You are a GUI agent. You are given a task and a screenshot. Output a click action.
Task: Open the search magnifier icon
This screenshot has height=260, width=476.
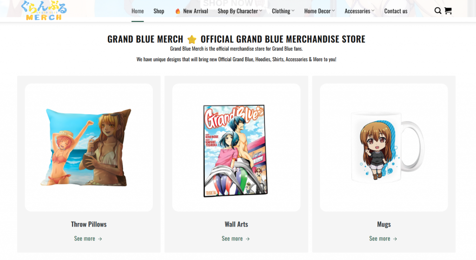(x=437, y=11)
